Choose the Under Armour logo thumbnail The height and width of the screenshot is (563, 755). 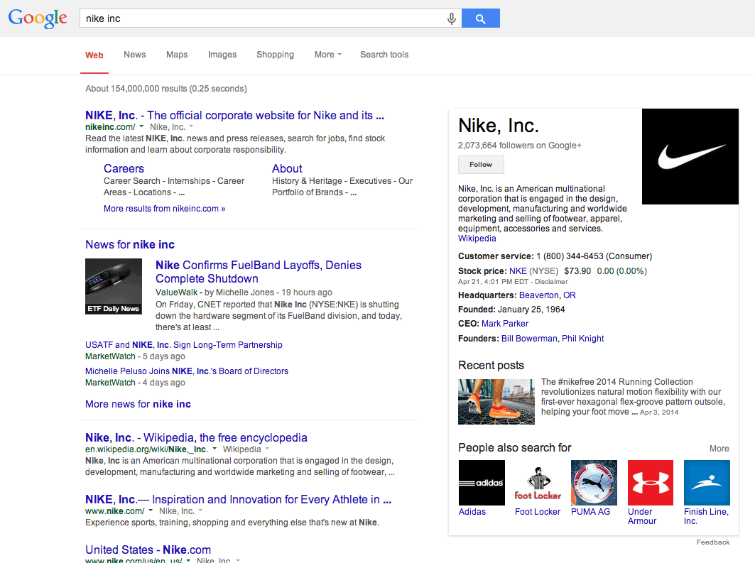pos(651,482)
